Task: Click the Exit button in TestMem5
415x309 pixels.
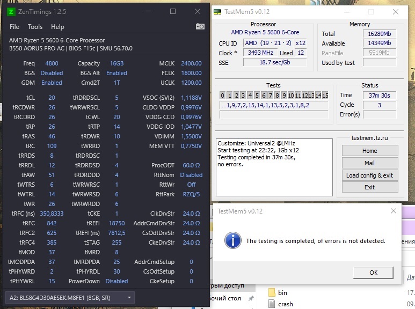Action: [x=370, y=187]
